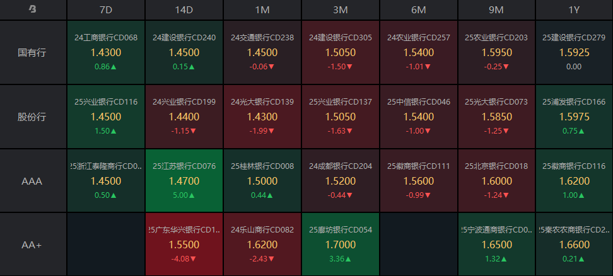The width and height of the screenshot is (613, 276).
Task: Open the 25江苏银行CD076 bright green cell
Action: [184, 181]
